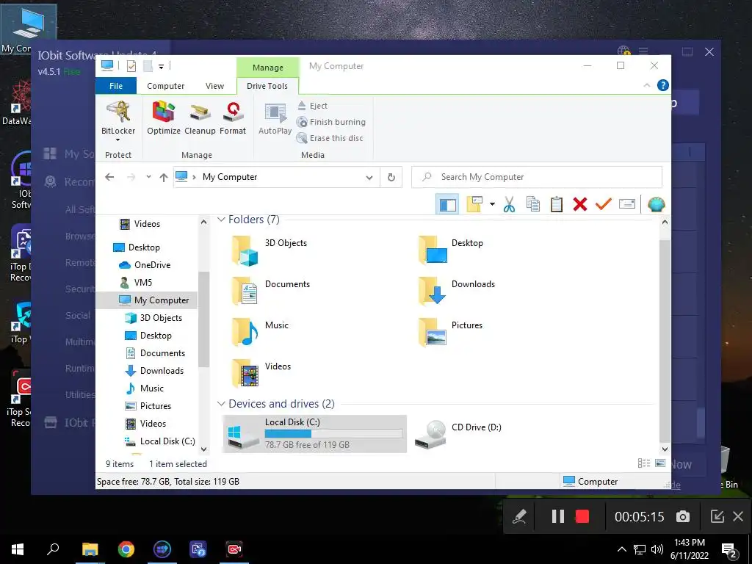Click the navigation pane scroll up arrow

[x=204, y=222]
